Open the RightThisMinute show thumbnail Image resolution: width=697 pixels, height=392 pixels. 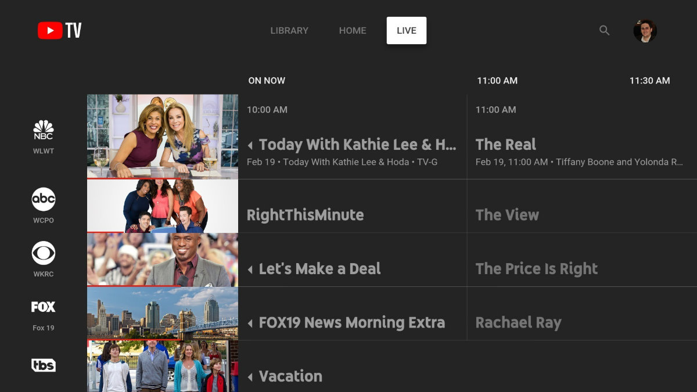click(163, 206)
